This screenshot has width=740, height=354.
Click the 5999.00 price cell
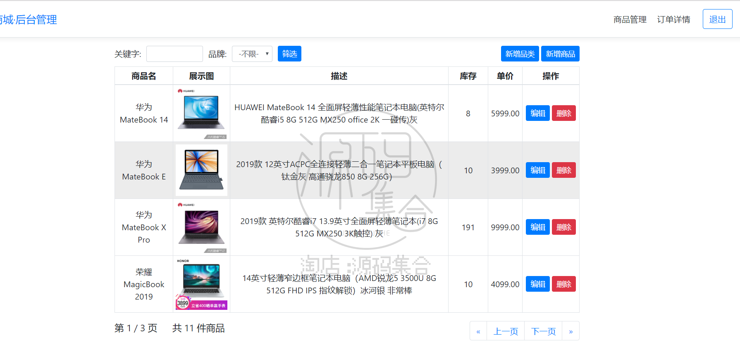click(505, 113)
